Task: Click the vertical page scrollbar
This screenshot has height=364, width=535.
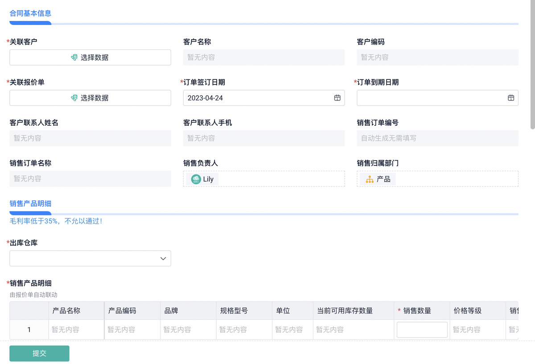Action: click(x=532, y=67)
